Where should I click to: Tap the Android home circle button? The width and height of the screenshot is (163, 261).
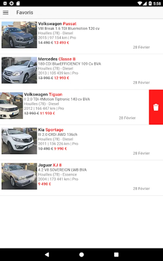pos(81,255)
